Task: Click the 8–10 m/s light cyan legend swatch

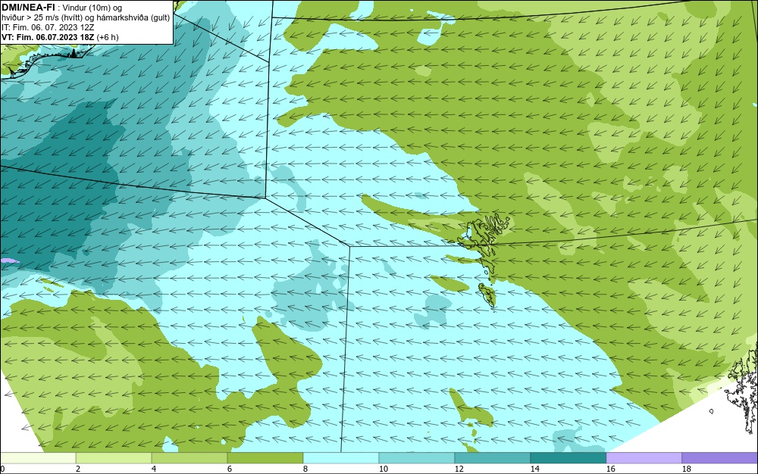Action: tap(341, 458)
